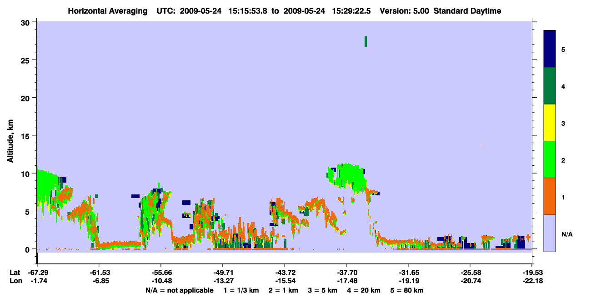Click the orange 1/3 km colorbar segment

(x=550, y=196)
